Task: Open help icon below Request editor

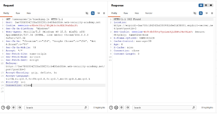Action: click(3, 108)
